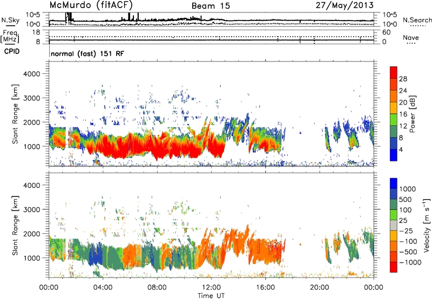Click the -500 tick on velocity colorbar
Image resolution: width=432 pixels, height=299 pixels.
click(408, 252)
